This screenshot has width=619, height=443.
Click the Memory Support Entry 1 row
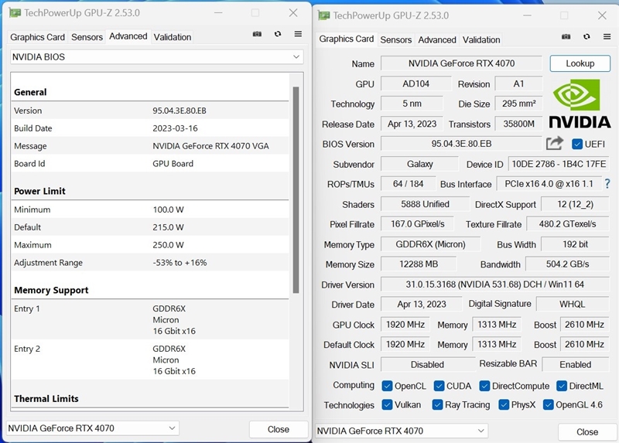[x=150, y=319]
